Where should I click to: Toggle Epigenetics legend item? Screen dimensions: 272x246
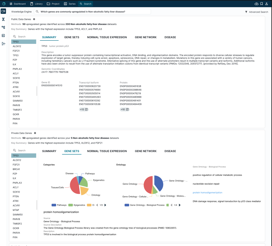pos(77,205)
